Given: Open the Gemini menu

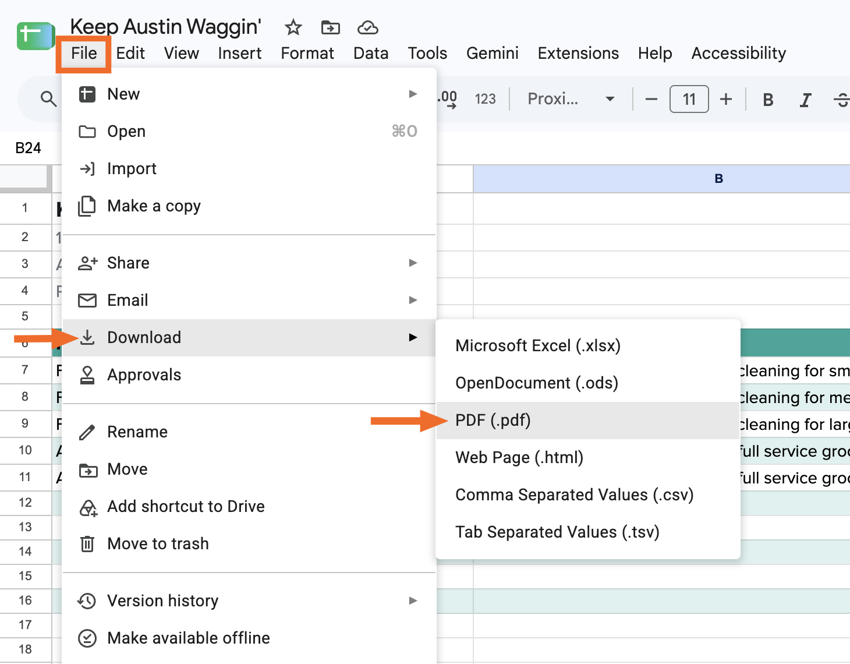Looking at the screenshot, I should tap(493, 54).
